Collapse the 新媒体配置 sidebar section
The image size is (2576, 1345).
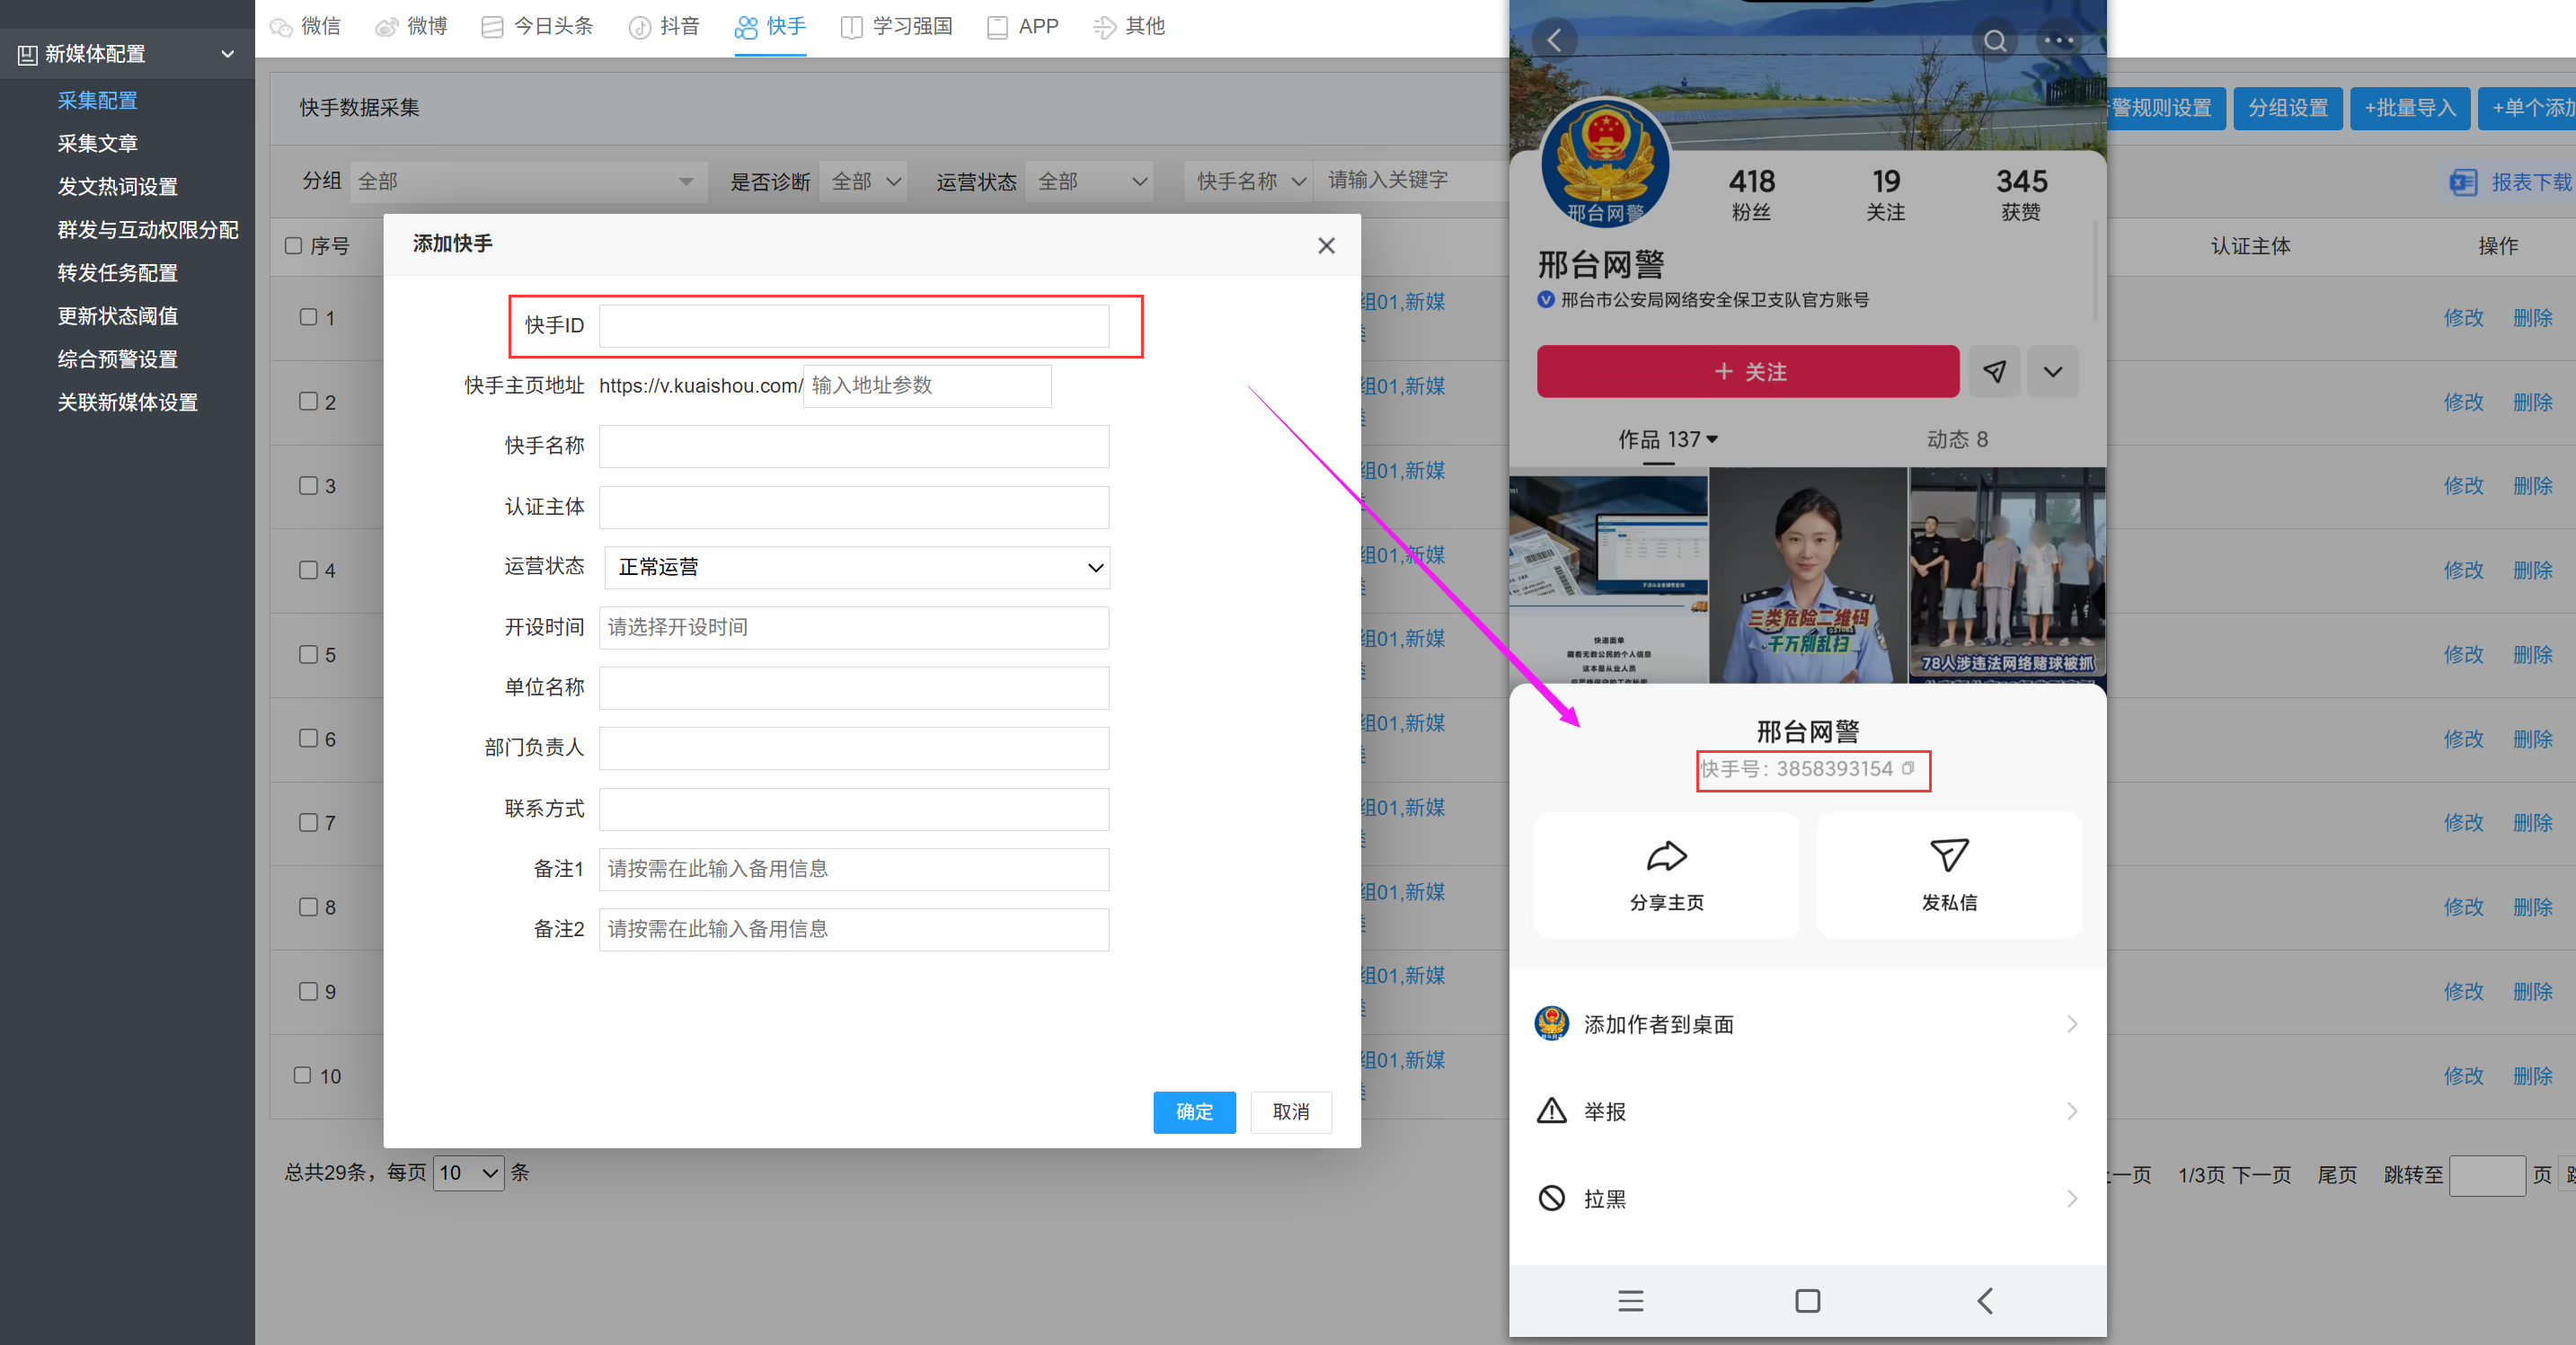tap(228, 54)
